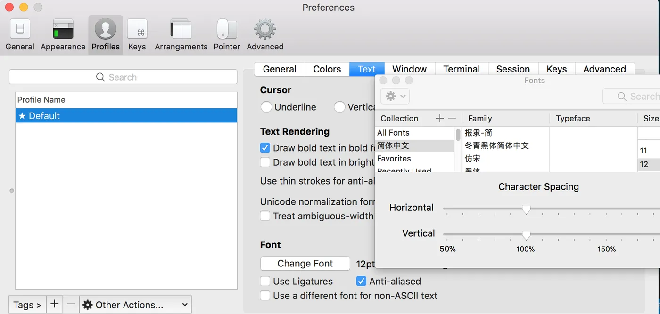Click the plus icon to add a profile

pyautogui.click(x=55, y=304)
